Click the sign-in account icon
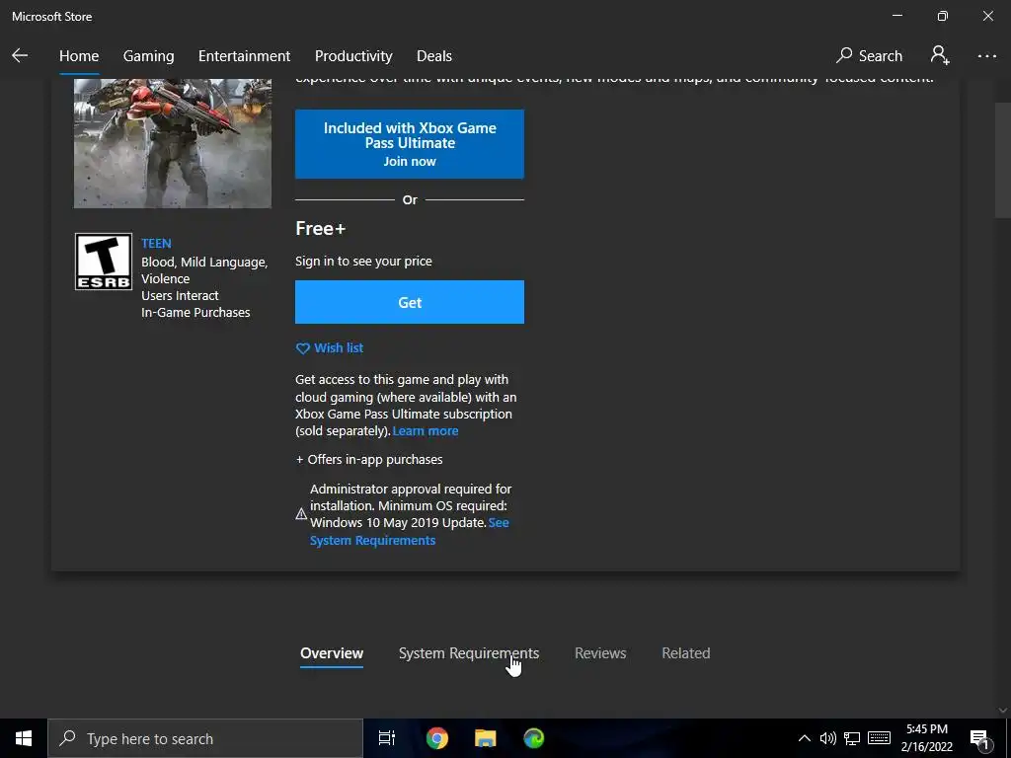Image resolution: width=1011 pixels, height=758 pixels. click(x=940, y=55)
